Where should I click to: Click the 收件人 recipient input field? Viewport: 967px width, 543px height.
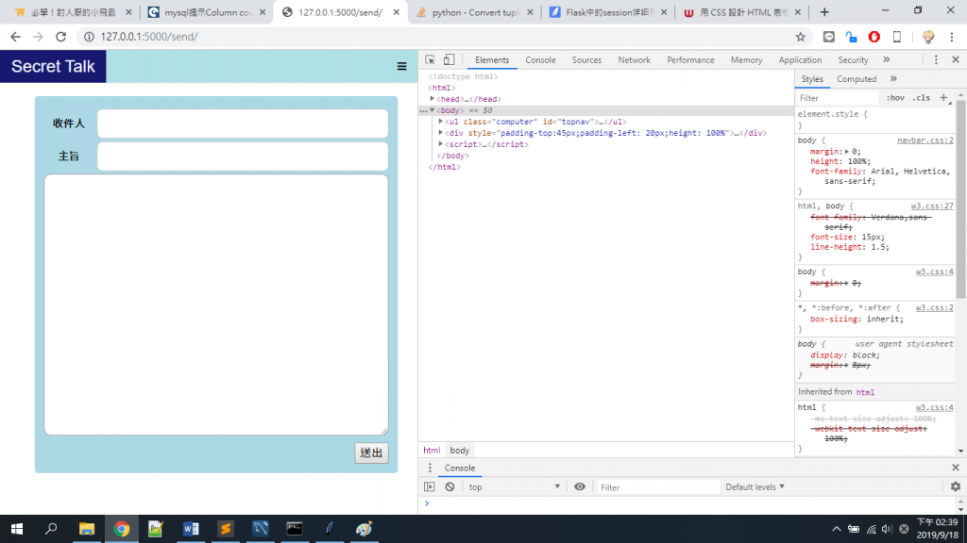[x=243, y=123]
